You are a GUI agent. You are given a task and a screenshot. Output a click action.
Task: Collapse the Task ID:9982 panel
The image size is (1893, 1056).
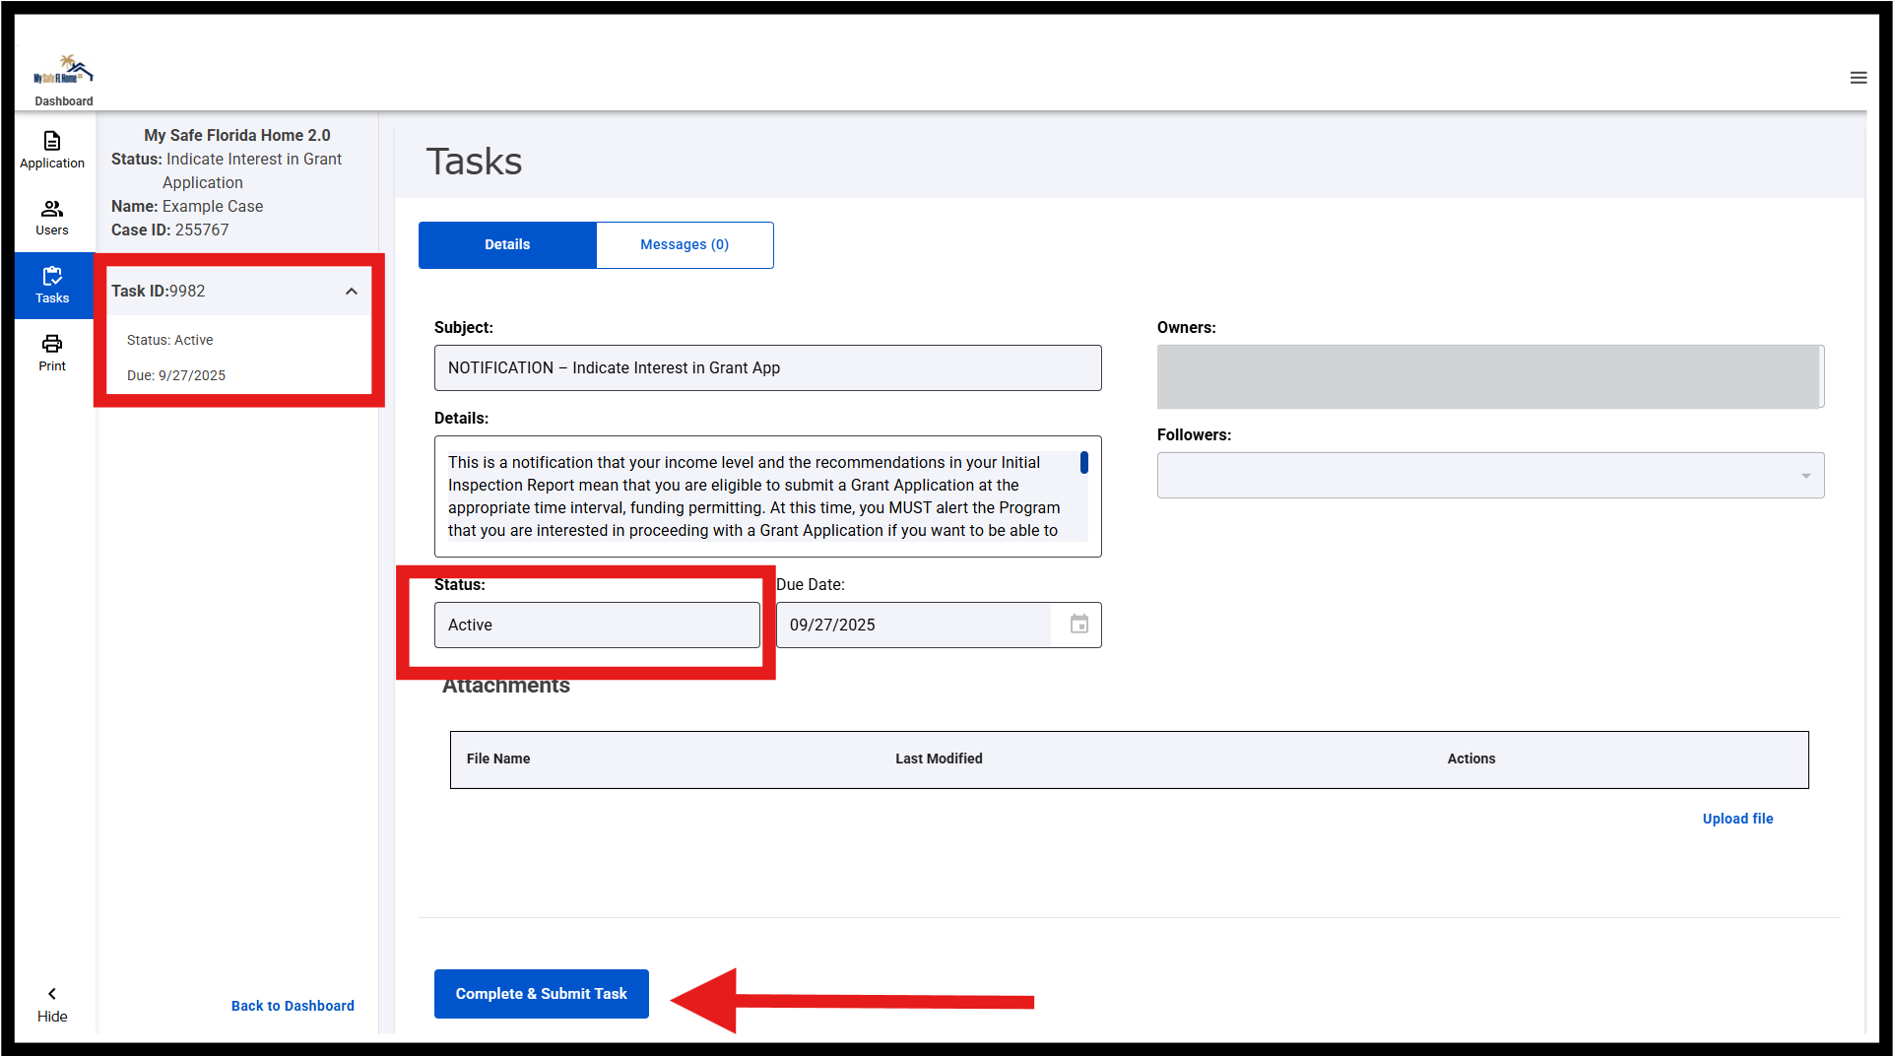pyautogui.click(x=352, y=292)
